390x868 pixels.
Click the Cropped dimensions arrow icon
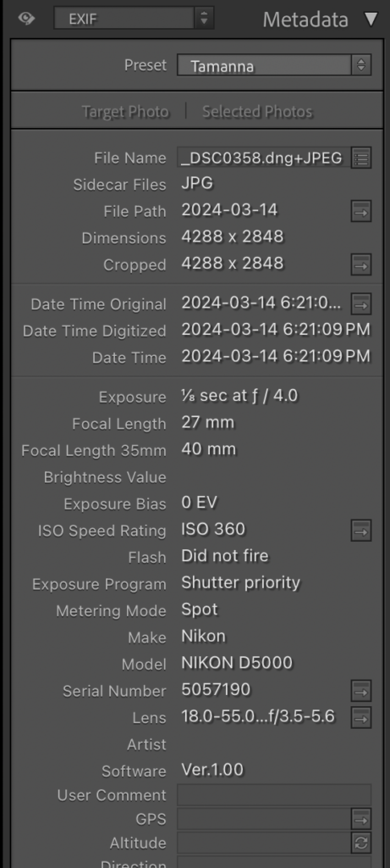click(x=361, y=264)
